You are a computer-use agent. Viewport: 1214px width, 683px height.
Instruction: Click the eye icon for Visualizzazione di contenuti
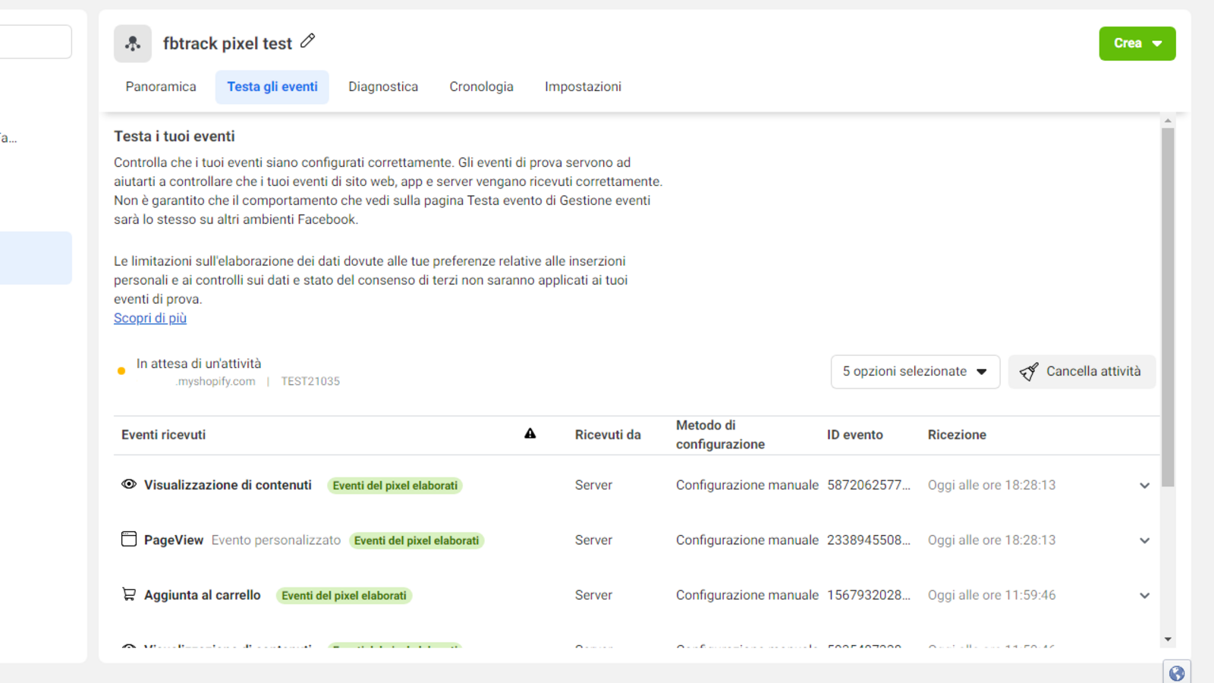point(129,484)
